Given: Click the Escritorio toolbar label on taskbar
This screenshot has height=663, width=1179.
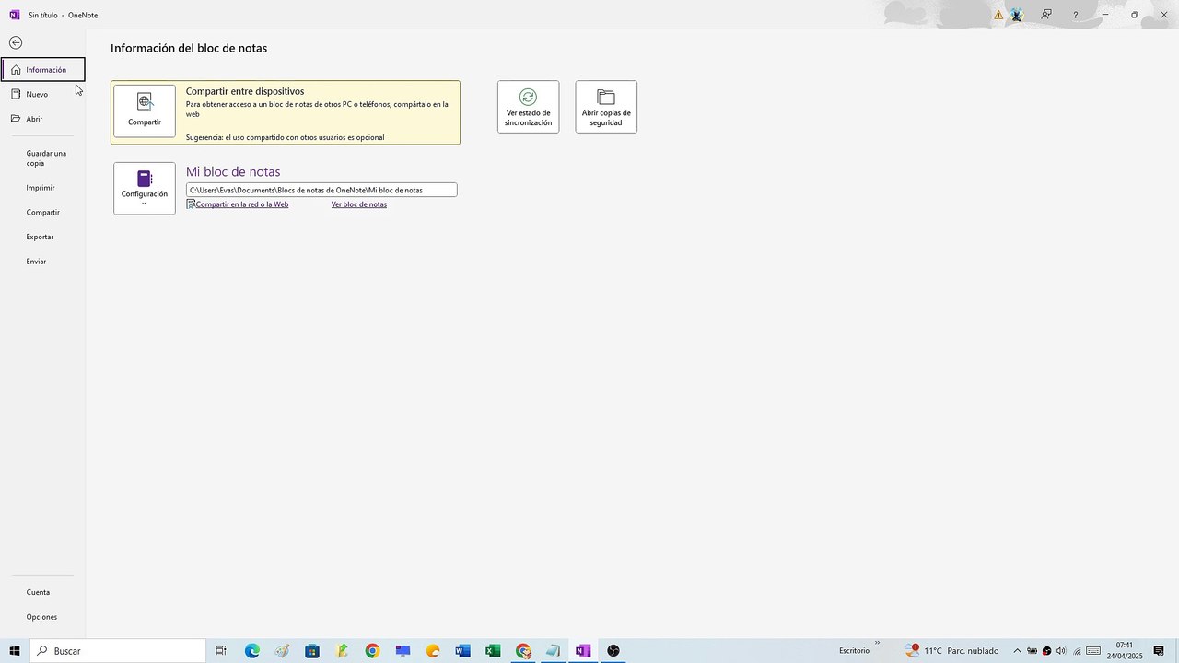Looking at the screenshot, I should pos(854,651).
